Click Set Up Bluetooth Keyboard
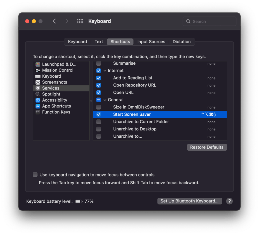Image resolution: width=259 pixels, height=235 pixels. (190, 201)
